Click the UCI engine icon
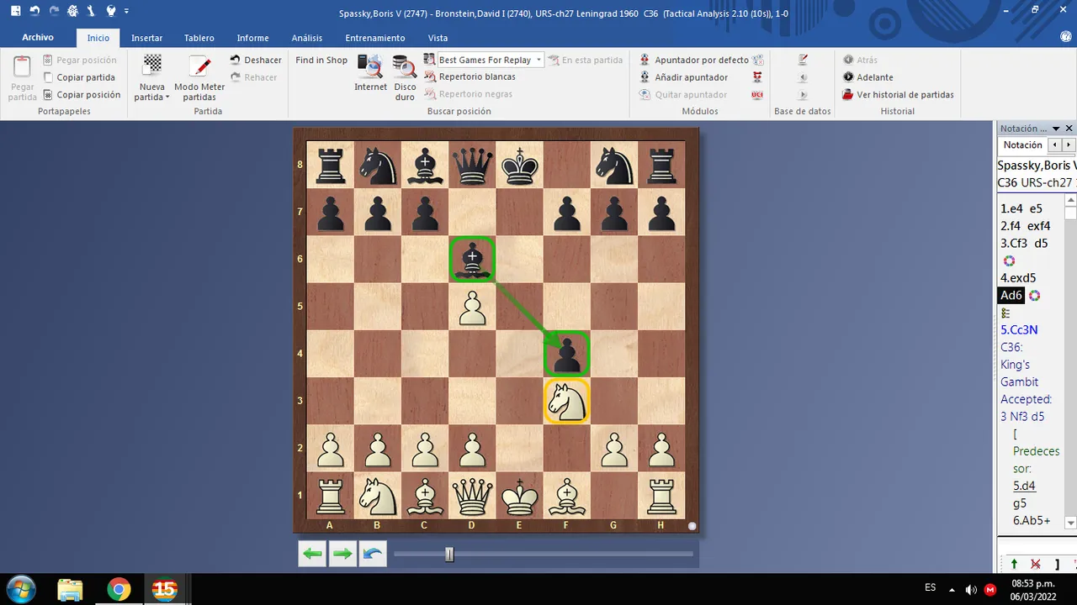This screenshot has width=1077, height=605. pyautogui.click(x=757, y=95)
